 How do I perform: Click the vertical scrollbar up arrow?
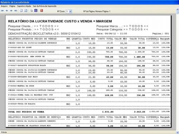(x=178, y=10)
